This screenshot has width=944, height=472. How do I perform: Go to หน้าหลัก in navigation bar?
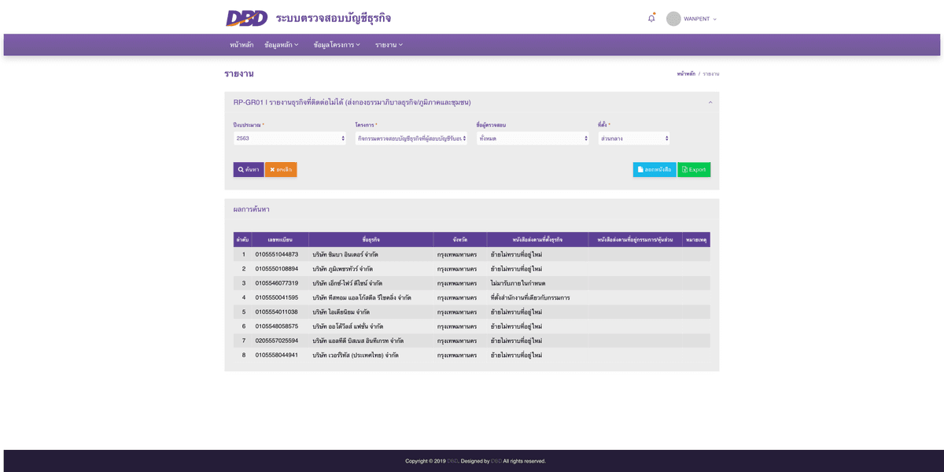click(x=242, y=45)
